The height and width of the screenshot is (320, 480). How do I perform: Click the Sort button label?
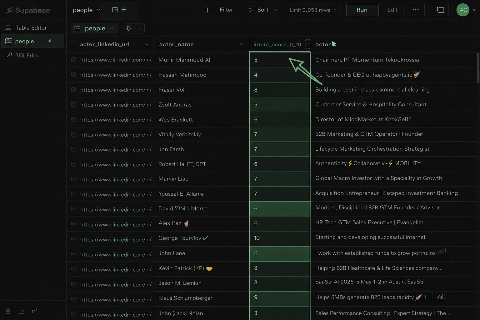(x=263, y=10)
